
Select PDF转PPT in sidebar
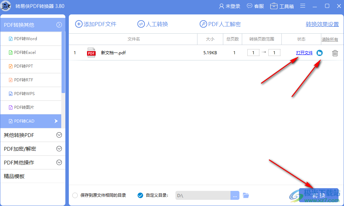[x=31, y=66]
